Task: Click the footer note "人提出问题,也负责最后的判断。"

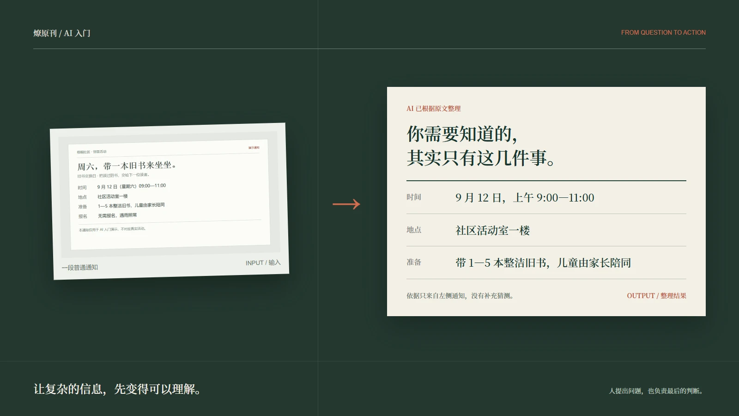Action: tap(657, 391)
